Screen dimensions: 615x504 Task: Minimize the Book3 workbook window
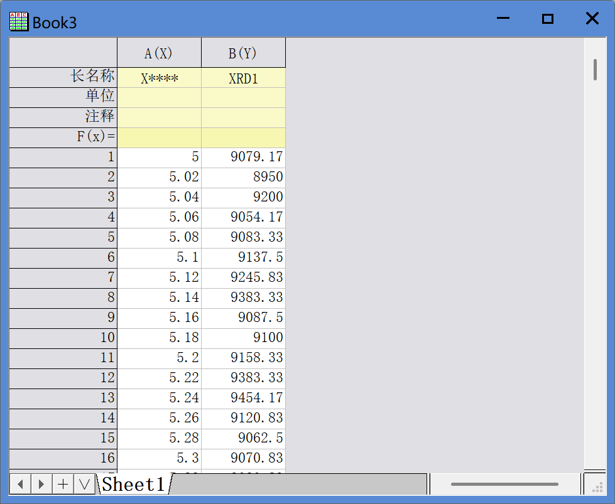click(x=503, y=19)
